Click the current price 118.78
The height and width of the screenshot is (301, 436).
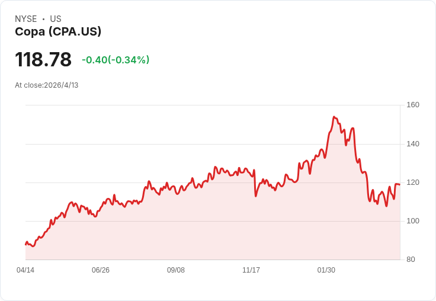43,59
